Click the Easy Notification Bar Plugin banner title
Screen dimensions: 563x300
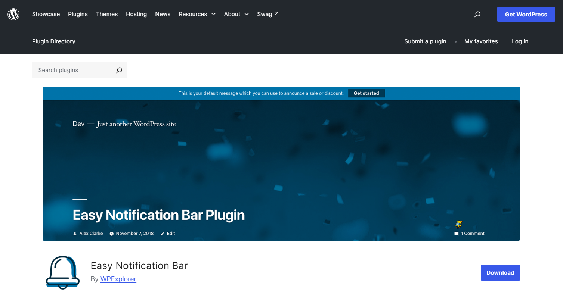[x=159, y=215]
